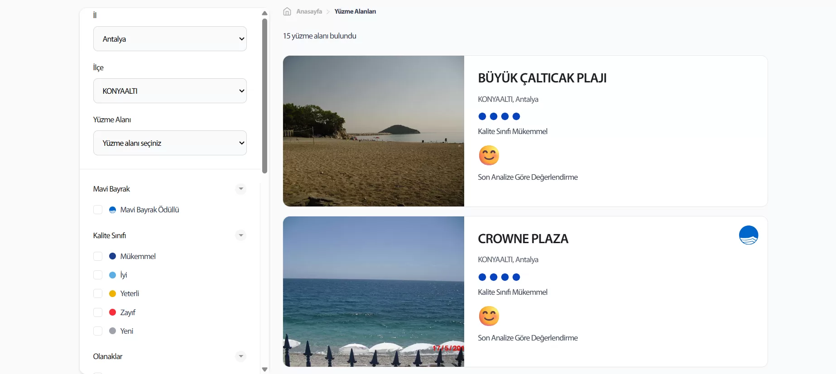Click the smiley face on Crowne Plaza card
The image size is (836, 374).
[489, 316]
